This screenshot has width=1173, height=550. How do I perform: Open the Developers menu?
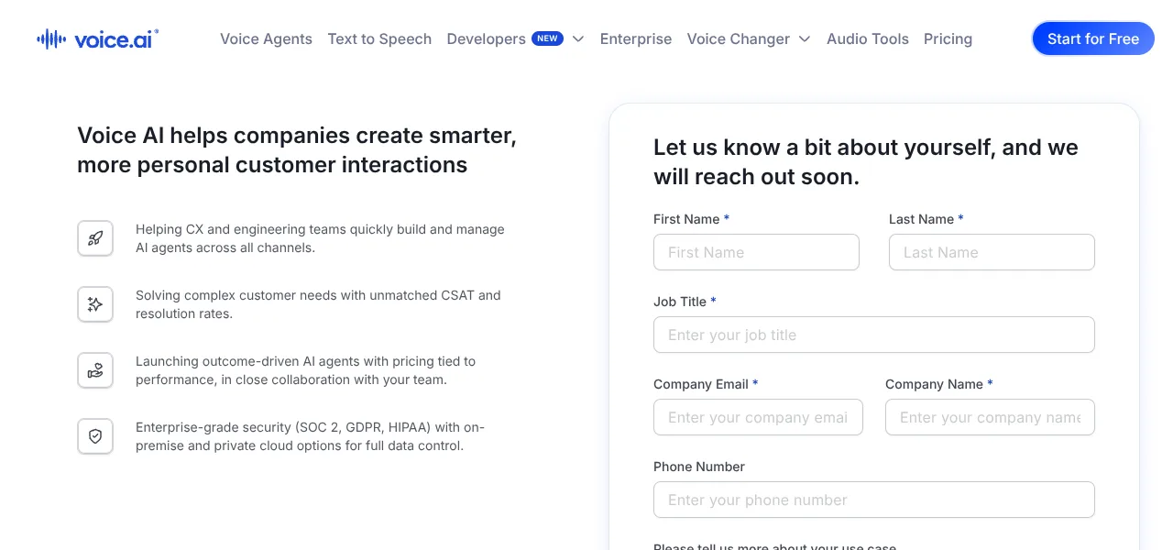pyautogui.click(x=486, y=38)
